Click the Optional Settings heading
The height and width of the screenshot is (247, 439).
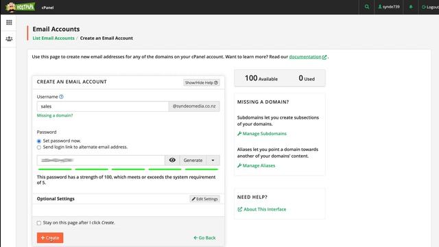[56, 198]
